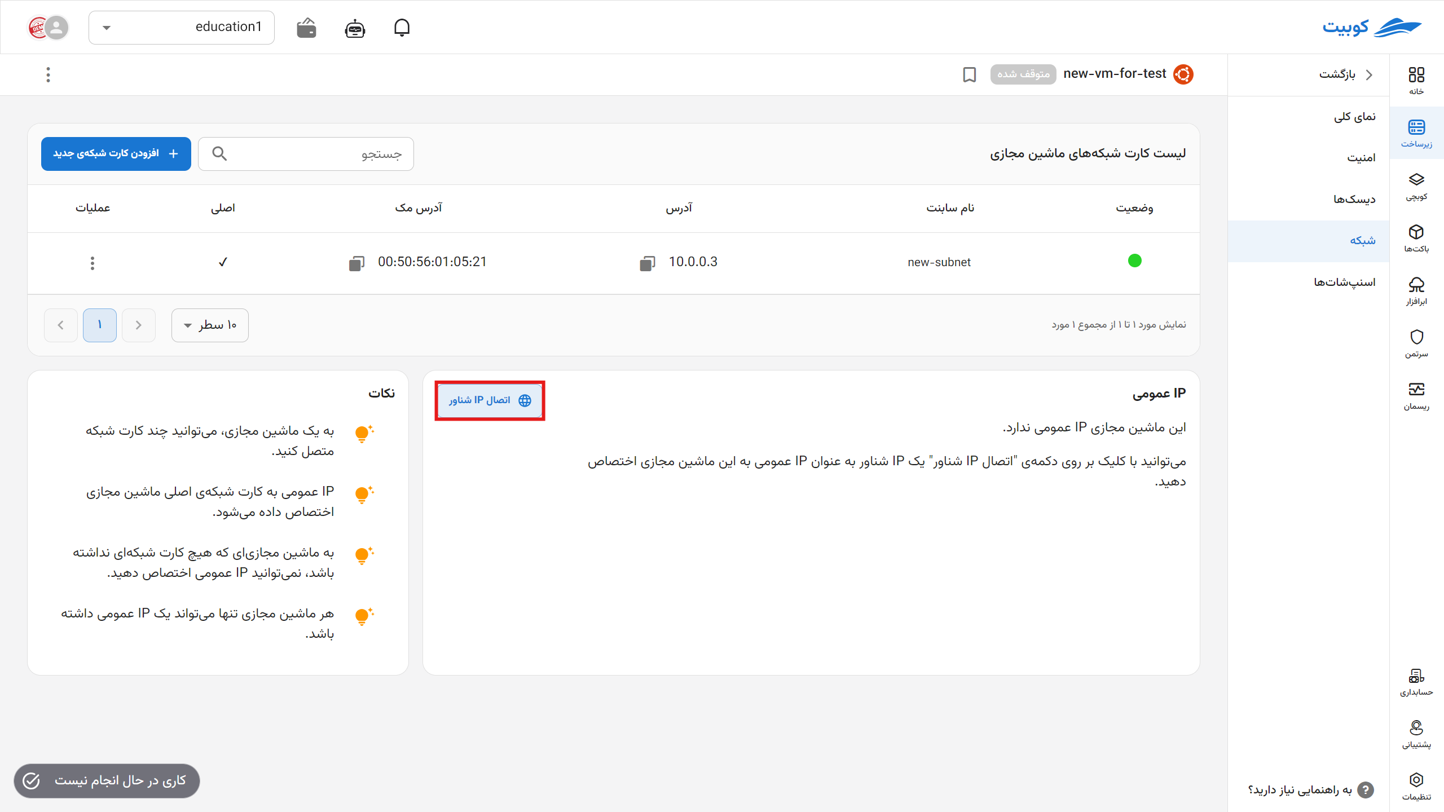Open the notifications bell icon
Image resolution: width=1444 pixels, height=812 pixels.
coord(402,27)
